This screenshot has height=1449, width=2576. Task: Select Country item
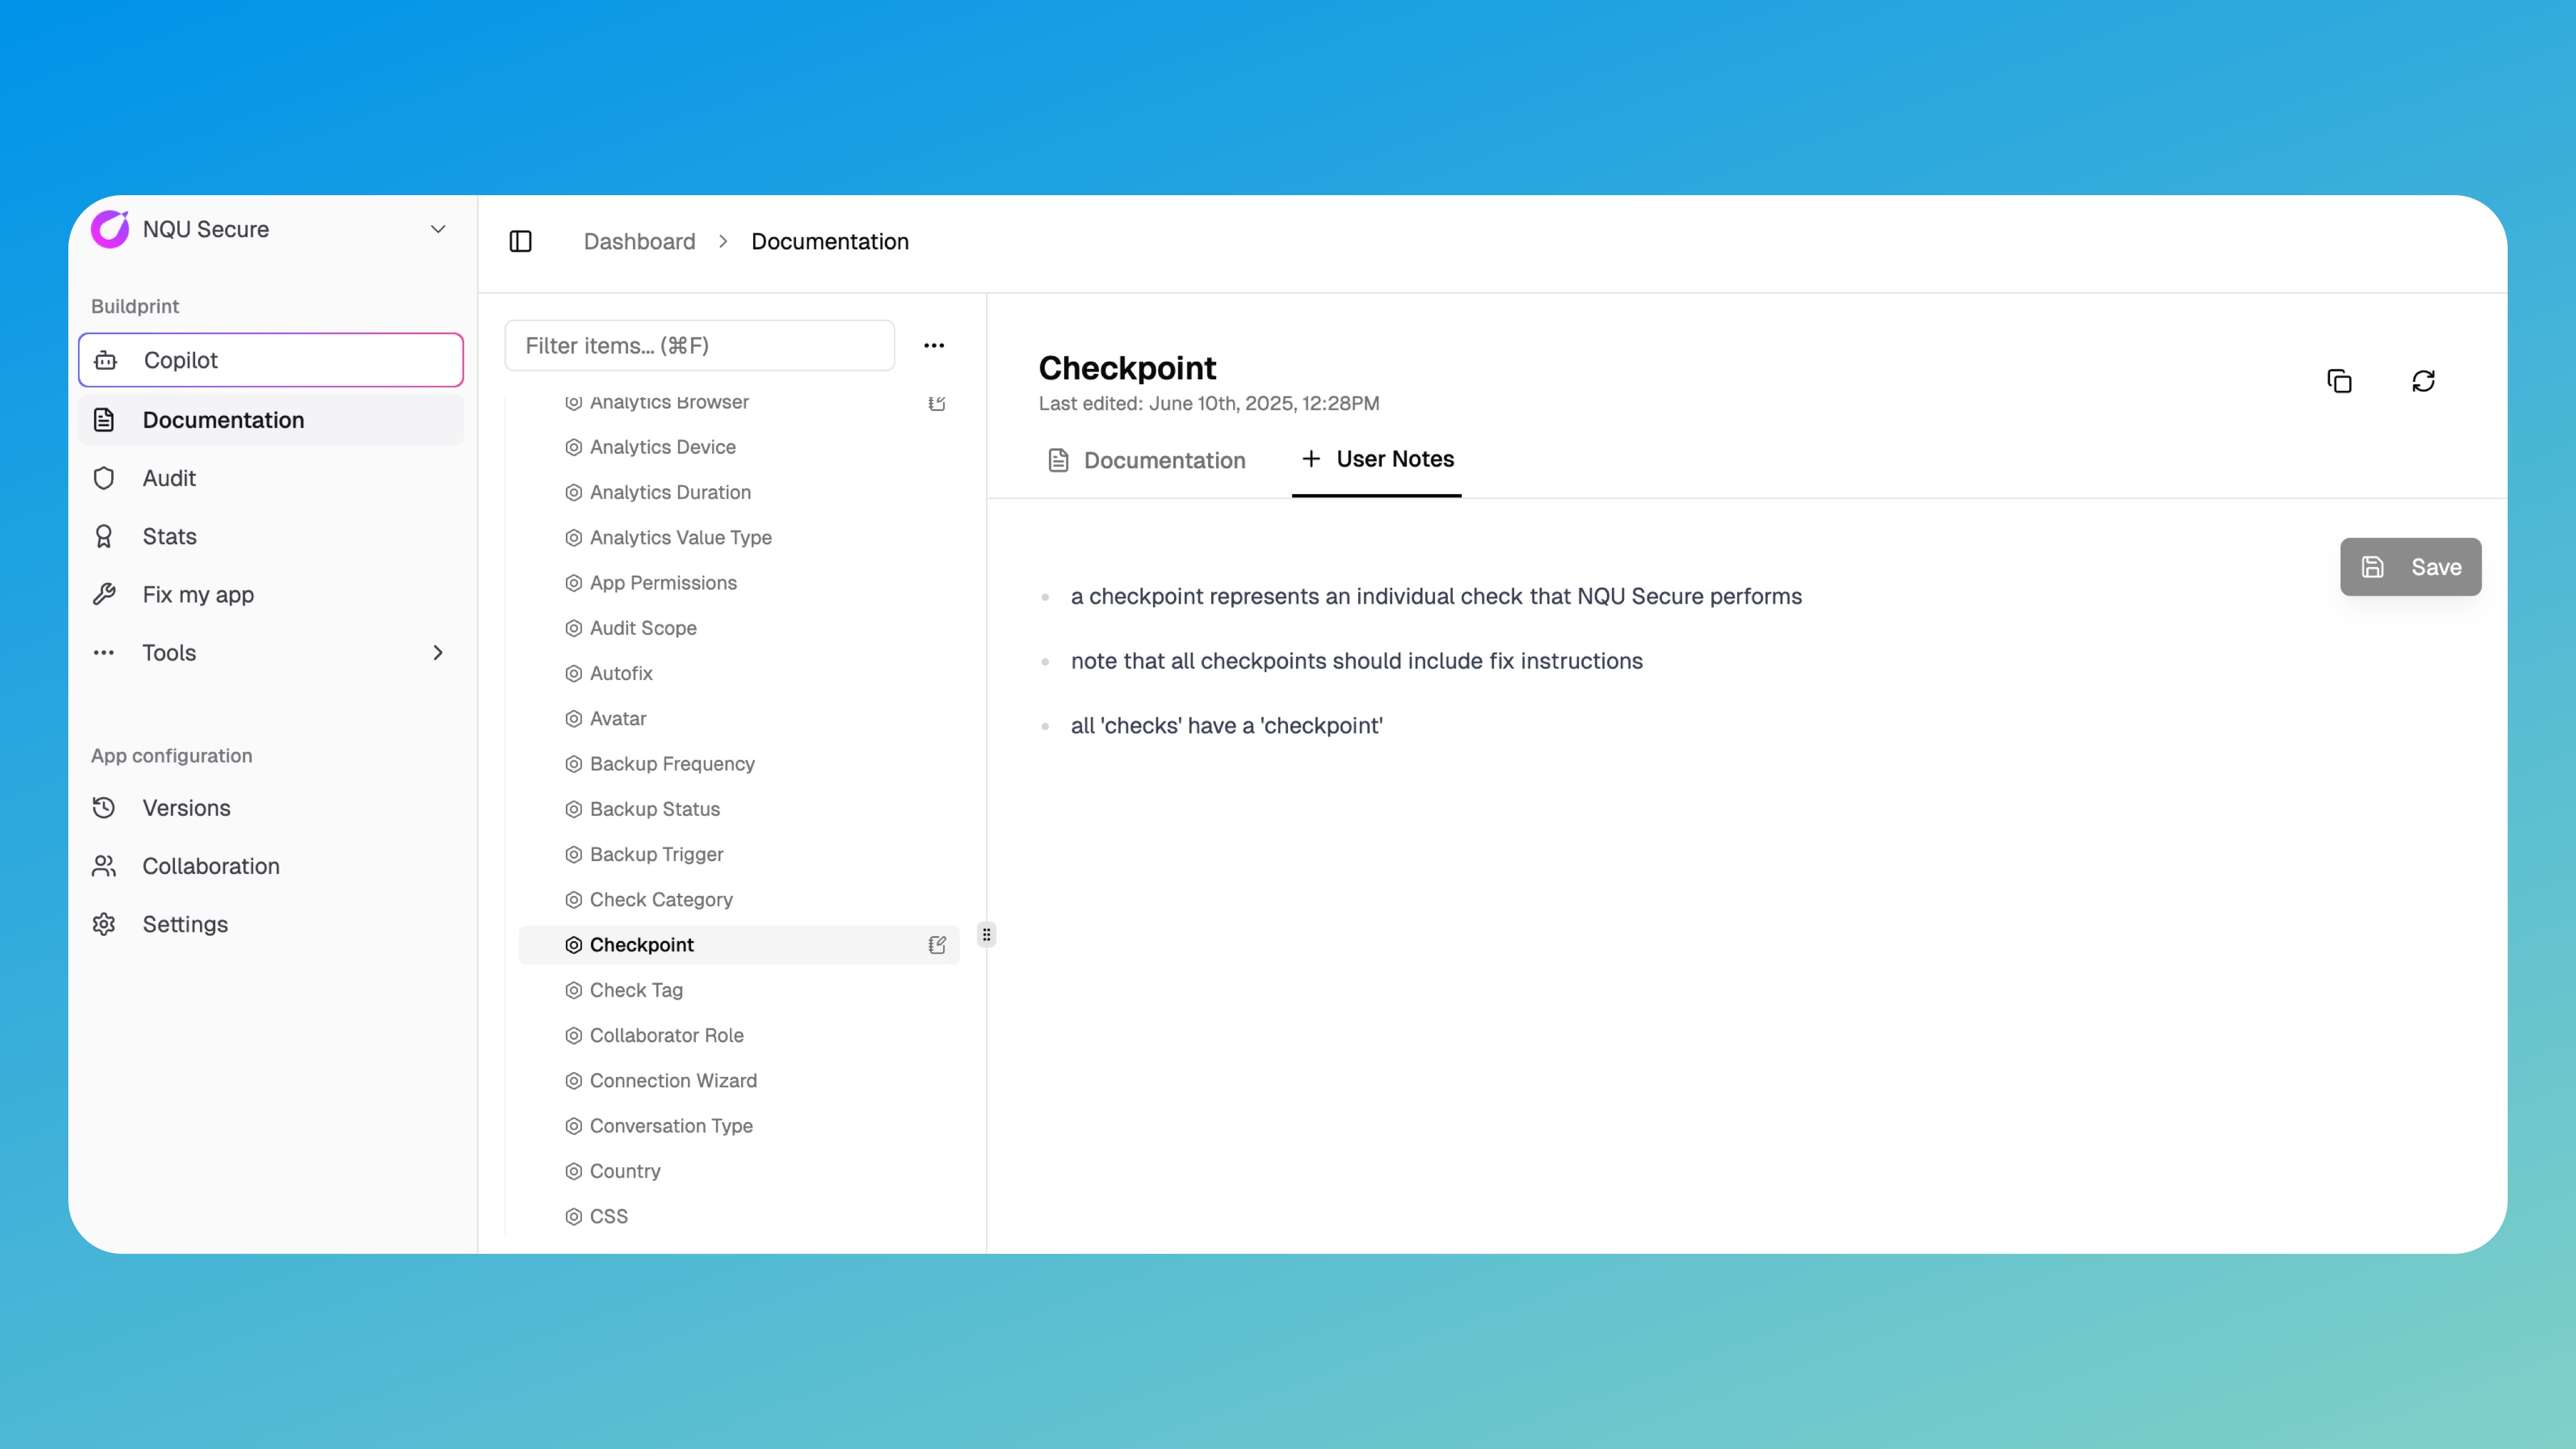tap(739, 1171)
